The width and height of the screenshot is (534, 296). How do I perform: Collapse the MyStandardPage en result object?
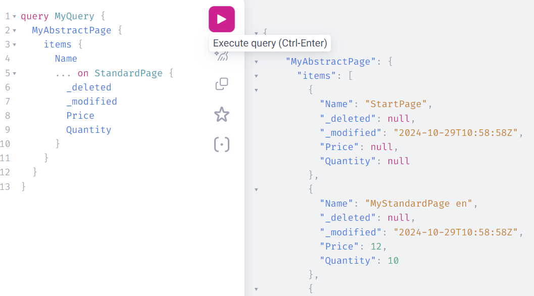256,190
